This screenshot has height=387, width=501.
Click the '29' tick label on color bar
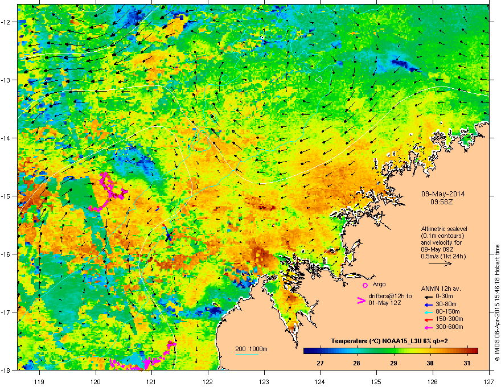click(x=393, y=363)
